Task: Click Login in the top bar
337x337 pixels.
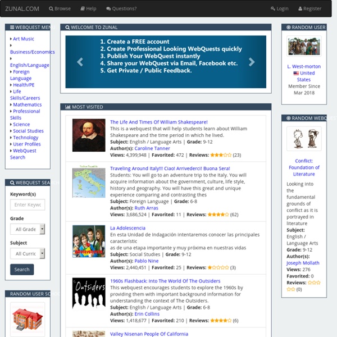Action: coord(280,8)
